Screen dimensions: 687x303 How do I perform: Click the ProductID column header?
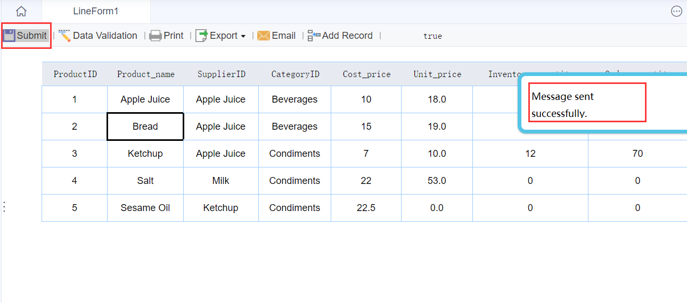pos(75,74)
